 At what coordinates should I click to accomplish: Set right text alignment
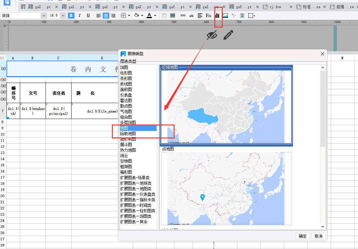tap(113, 16)
